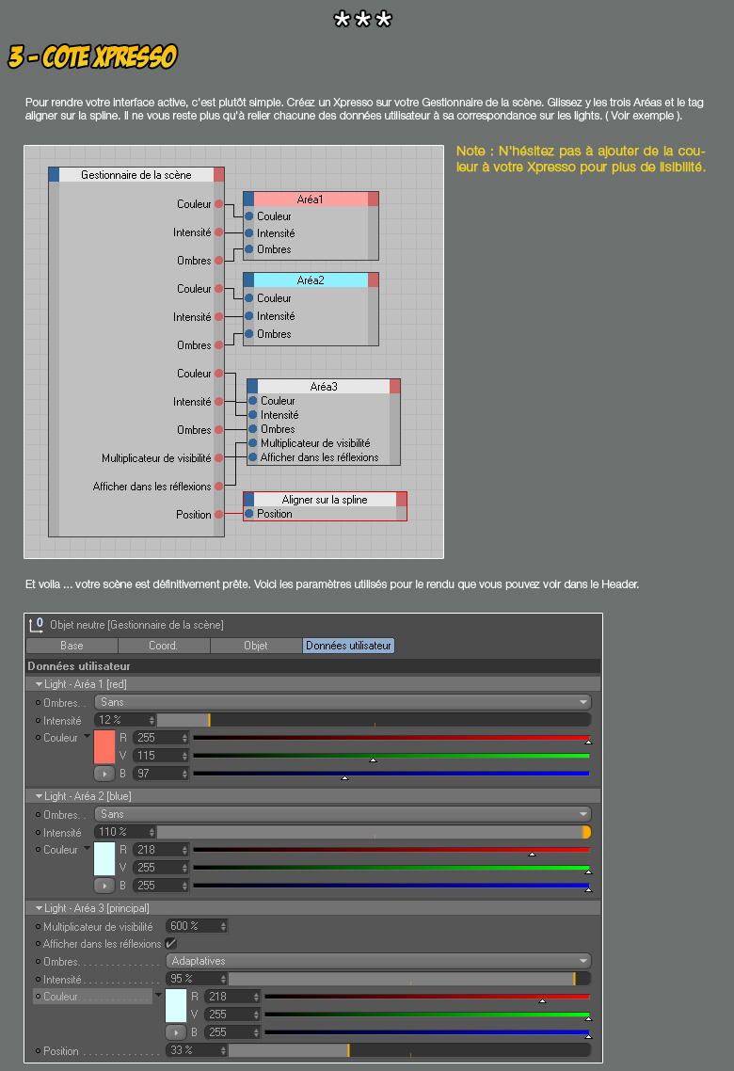
Task: Click Position output port on Gestionnaire node
Action: coord(219,515)
